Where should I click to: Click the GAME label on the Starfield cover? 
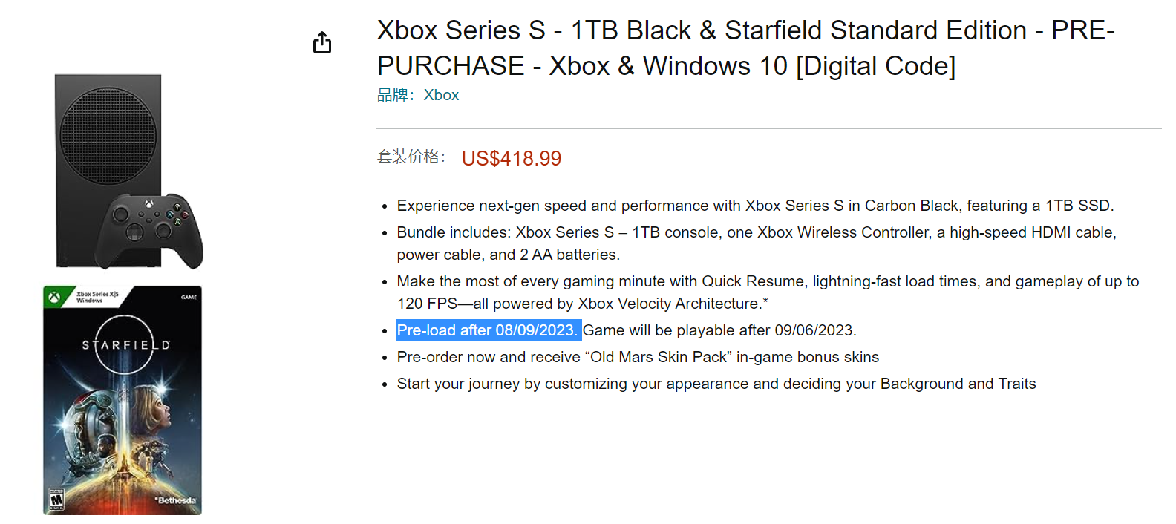click(x=189, y=297)
